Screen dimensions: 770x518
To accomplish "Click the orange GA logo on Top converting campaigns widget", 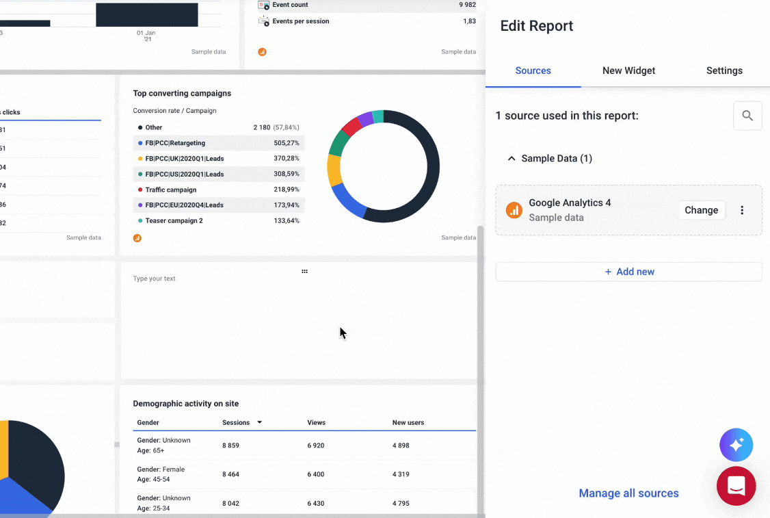I will click(x=137, y=237).
